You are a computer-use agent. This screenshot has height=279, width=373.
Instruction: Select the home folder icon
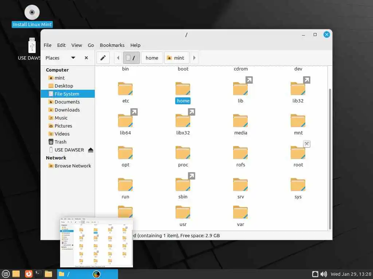(x=183, y=89)
